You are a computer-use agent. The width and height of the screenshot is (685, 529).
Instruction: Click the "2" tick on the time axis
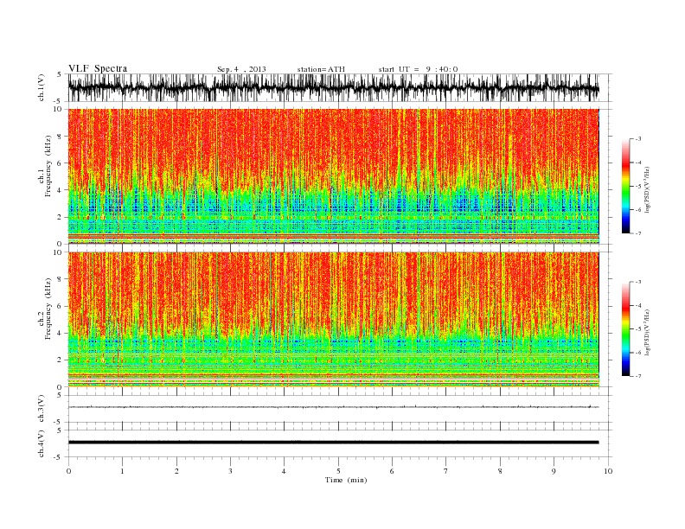click(176, 471)
